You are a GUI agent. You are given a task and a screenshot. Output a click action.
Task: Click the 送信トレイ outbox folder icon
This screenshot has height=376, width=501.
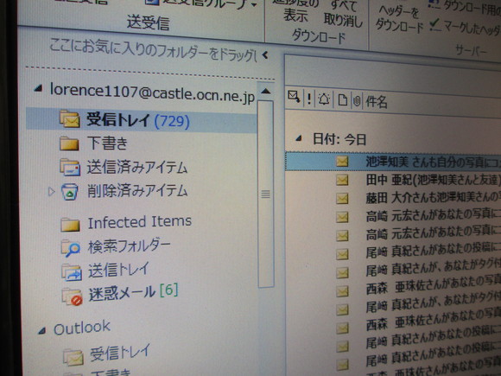click(x=72, y=272)
